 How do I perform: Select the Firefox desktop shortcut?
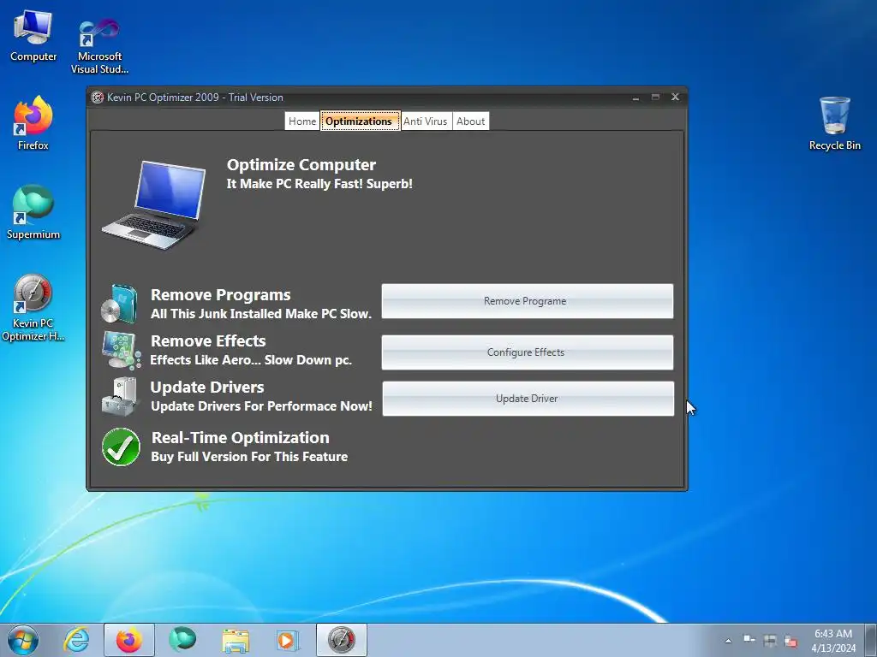tap(33, 123)
